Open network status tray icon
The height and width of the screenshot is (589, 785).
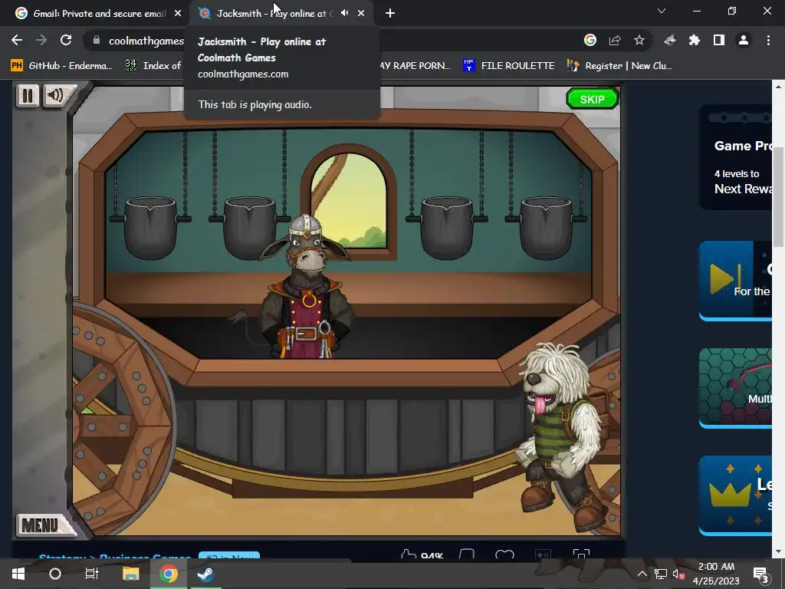pos(660,574)
